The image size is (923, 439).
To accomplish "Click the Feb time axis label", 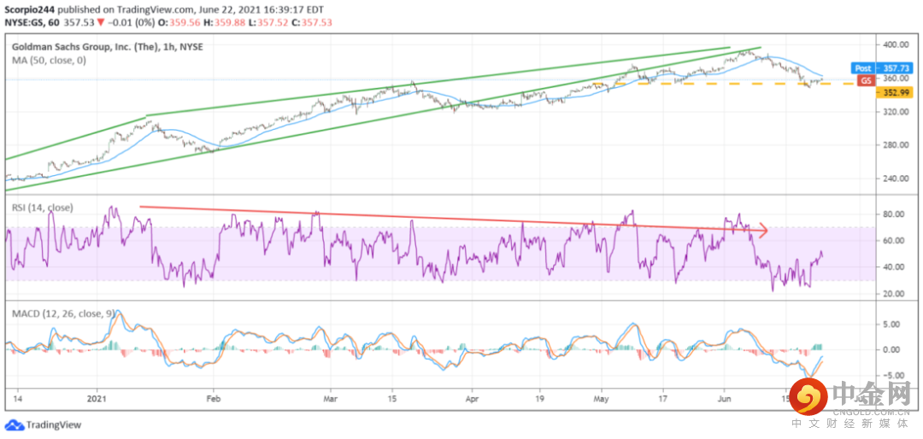I will point(213,397).
